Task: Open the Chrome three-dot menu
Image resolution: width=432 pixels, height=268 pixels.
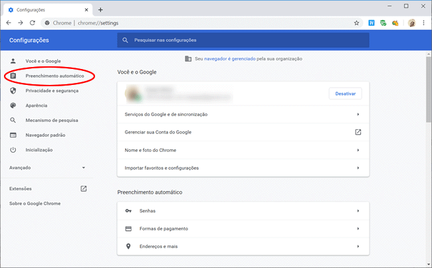Action: [x=423, y=23]
